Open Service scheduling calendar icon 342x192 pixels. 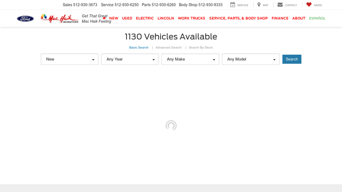tap(233, 5)
